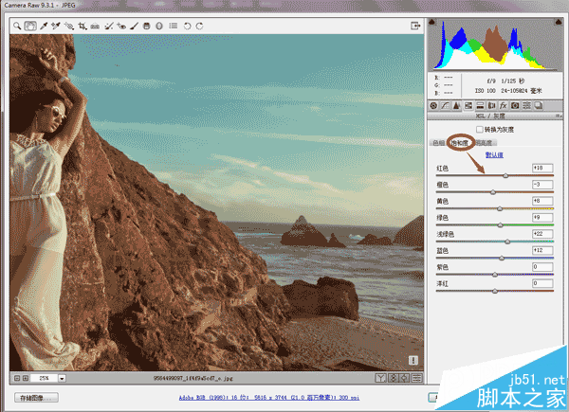
Task: Select the White Balance eyedropper tool
Action: 44,26
